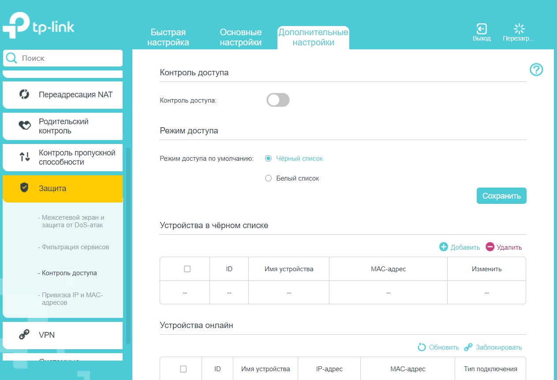Click the Перезагрузка reboot icon
The height and width of the screenshot is (380, 557).
519,30
